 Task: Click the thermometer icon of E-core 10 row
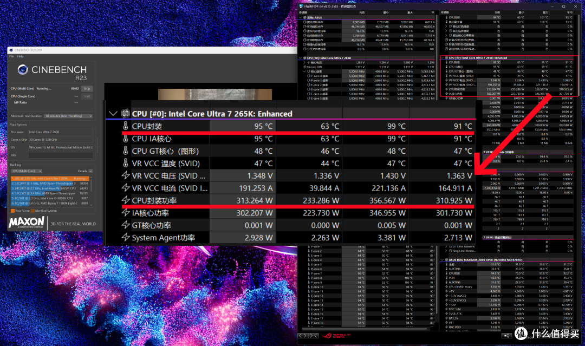309,287
